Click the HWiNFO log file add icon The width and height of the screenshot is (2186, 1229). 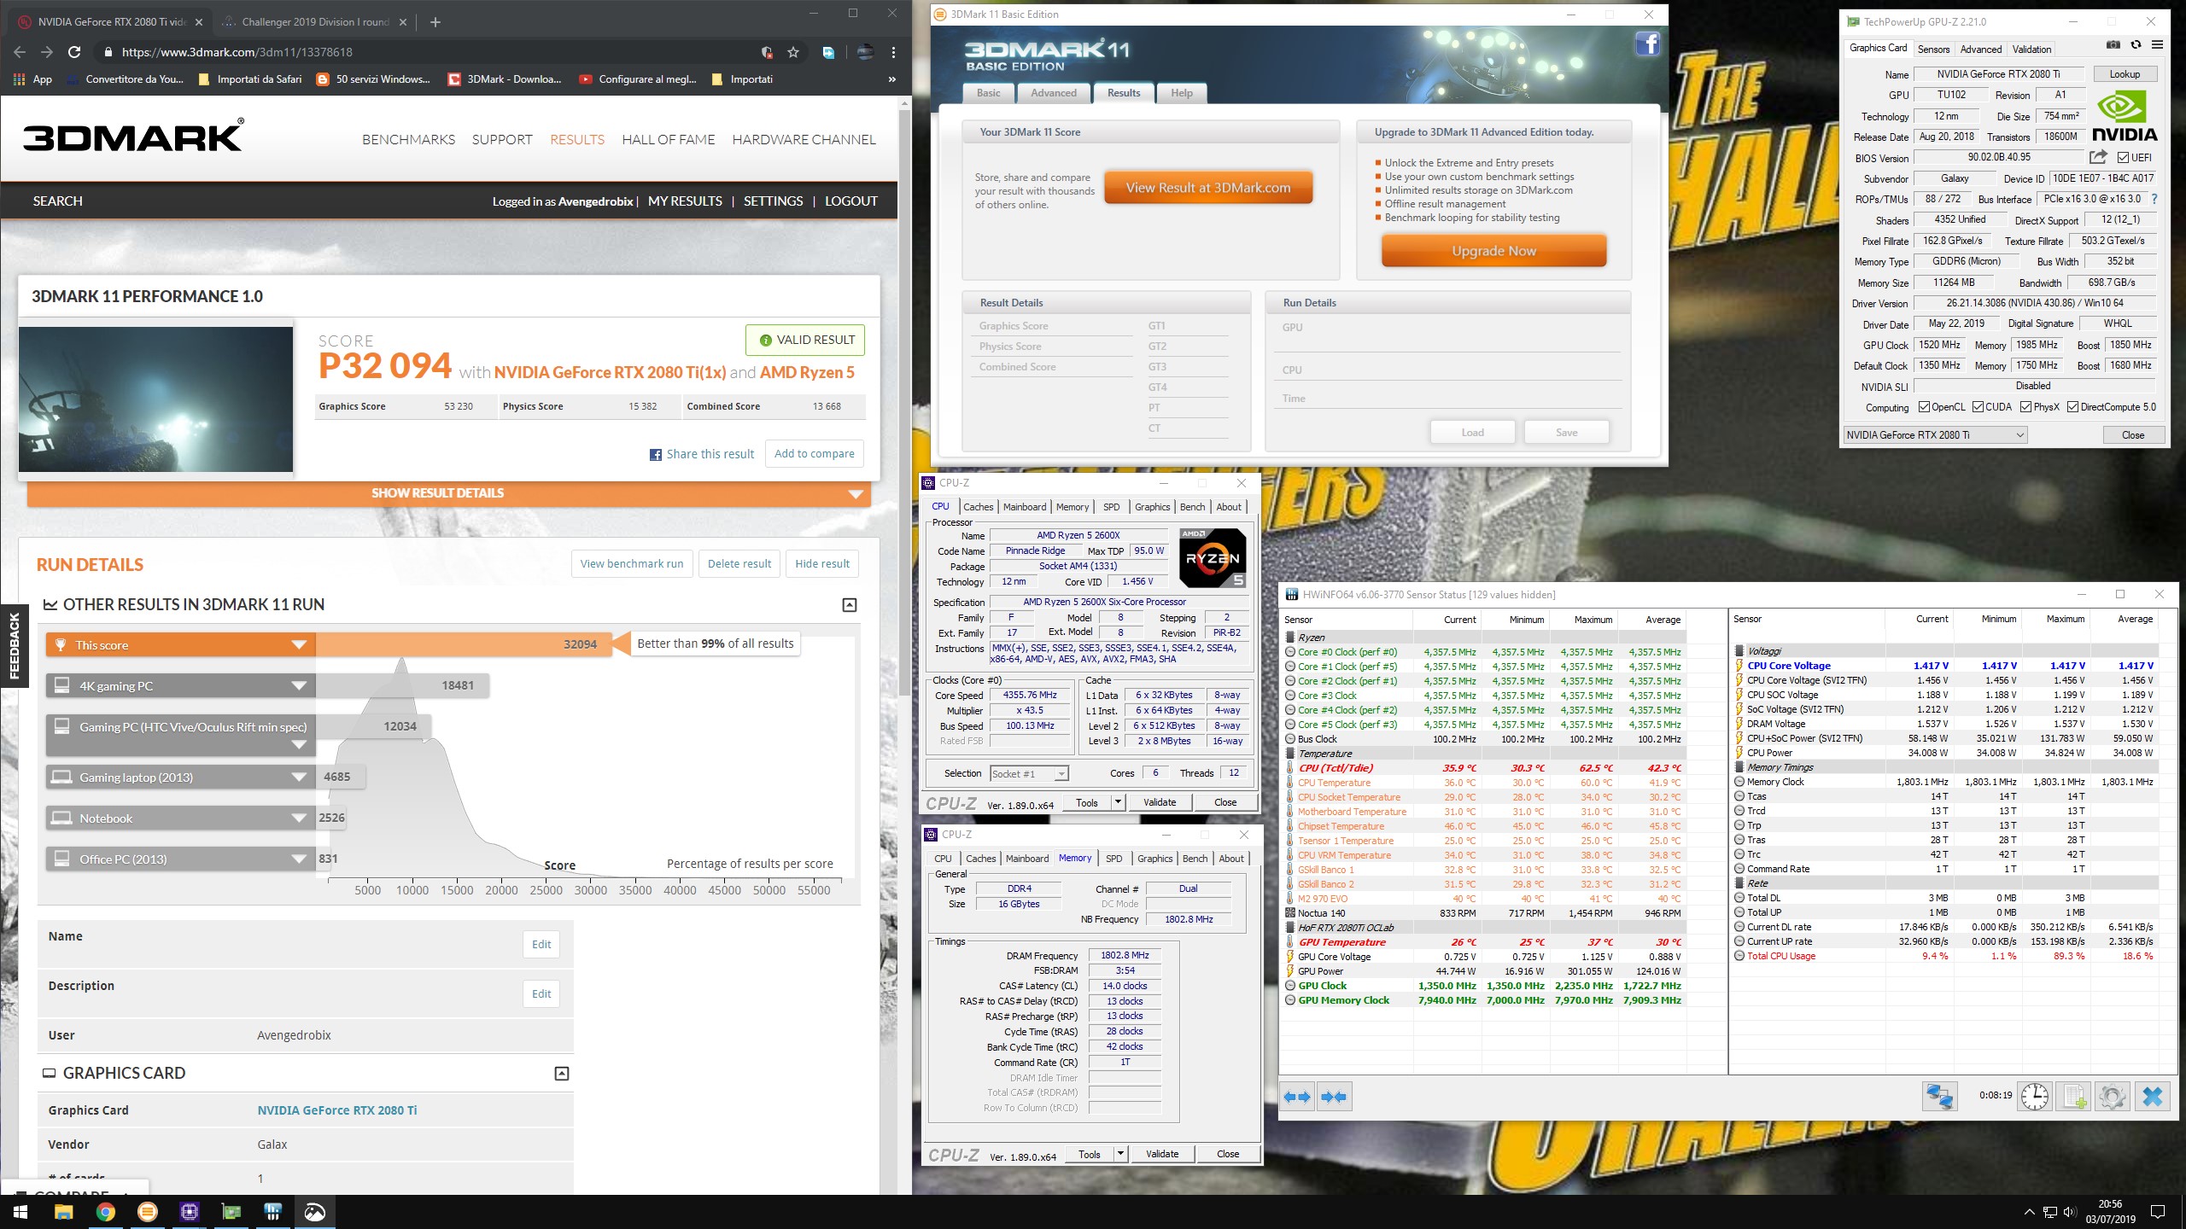pos(2074,1096)
